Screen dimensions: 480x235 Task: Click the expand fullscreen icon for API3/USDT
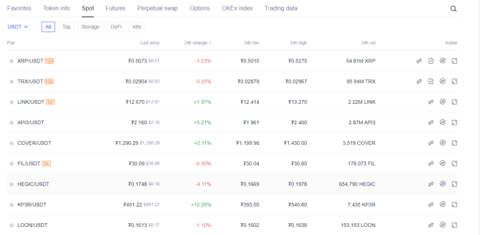click(455, 122)
